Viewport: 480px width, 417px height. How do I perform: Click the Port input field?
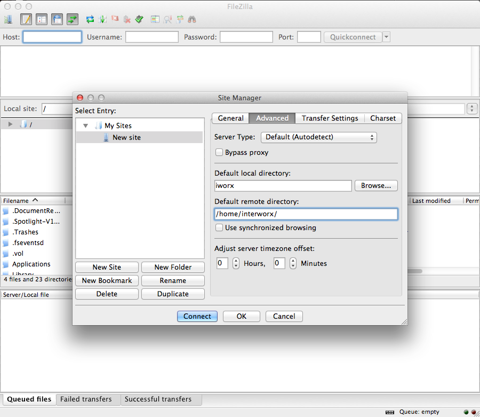coord(309,37)
